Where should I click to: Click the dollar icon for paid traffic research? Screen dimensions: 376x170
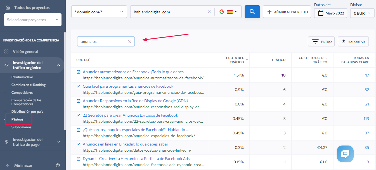pyautogui.click(x=6, y=142)
